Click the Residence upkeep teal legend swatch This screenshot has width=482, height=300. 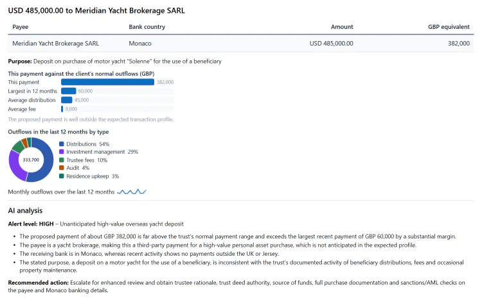(x=62, y=176)
